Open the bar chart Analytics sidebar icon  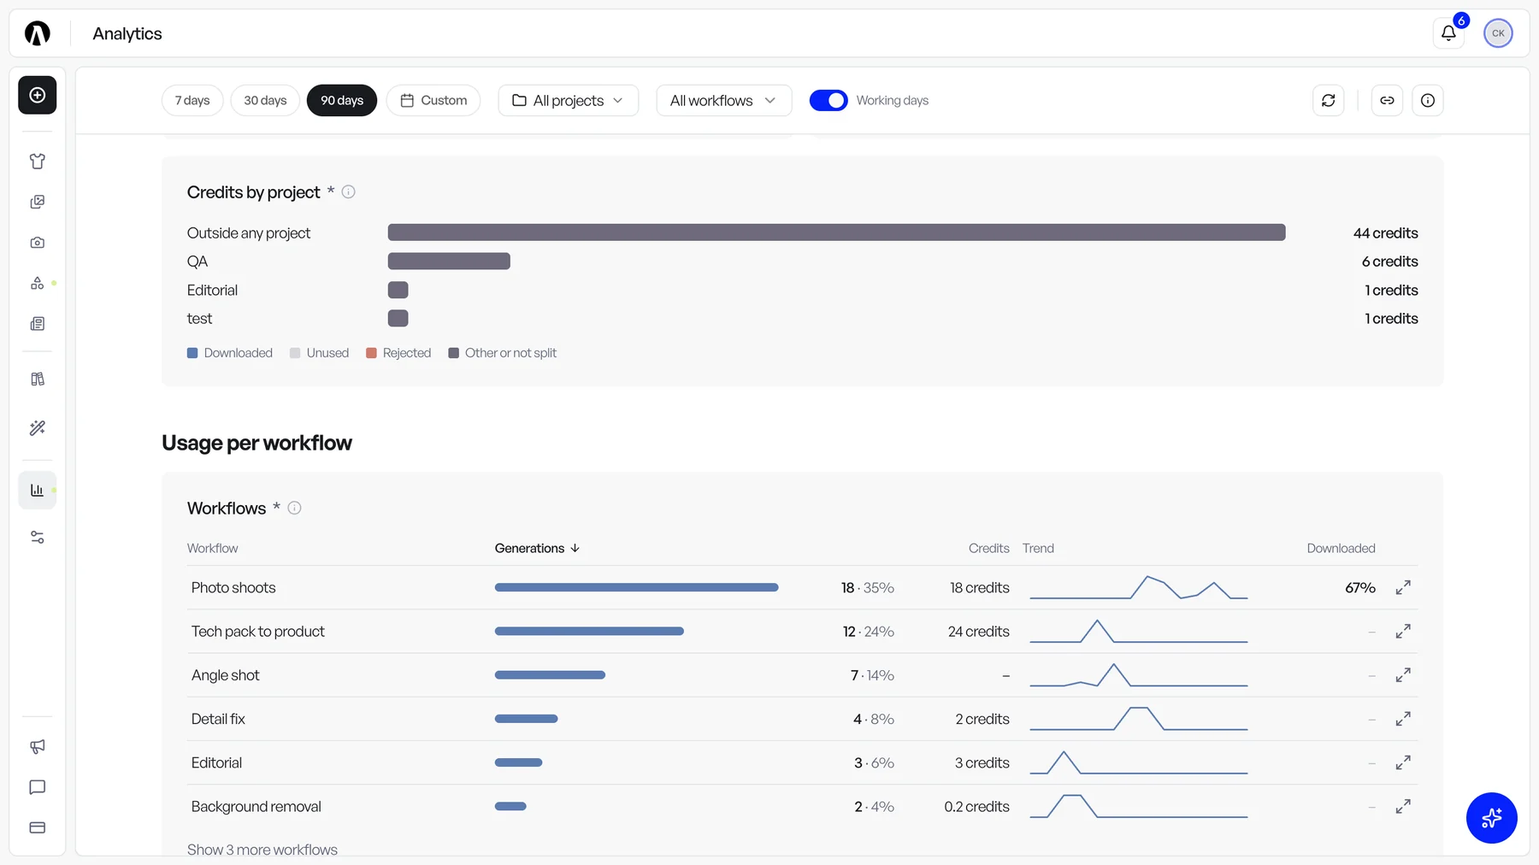[38, 491]
